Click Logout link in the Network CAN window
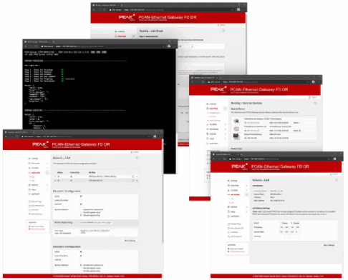348x280 pixels. [135, 152]
